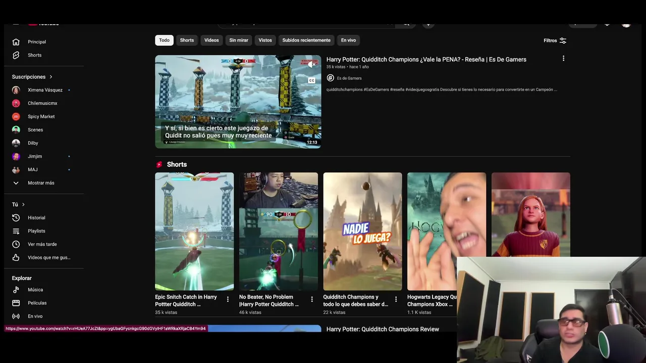The height and width of the screenshot is (363, 646).
Task: Open Chilemusicmx channel avatar
Action: [x=16, y=103]
